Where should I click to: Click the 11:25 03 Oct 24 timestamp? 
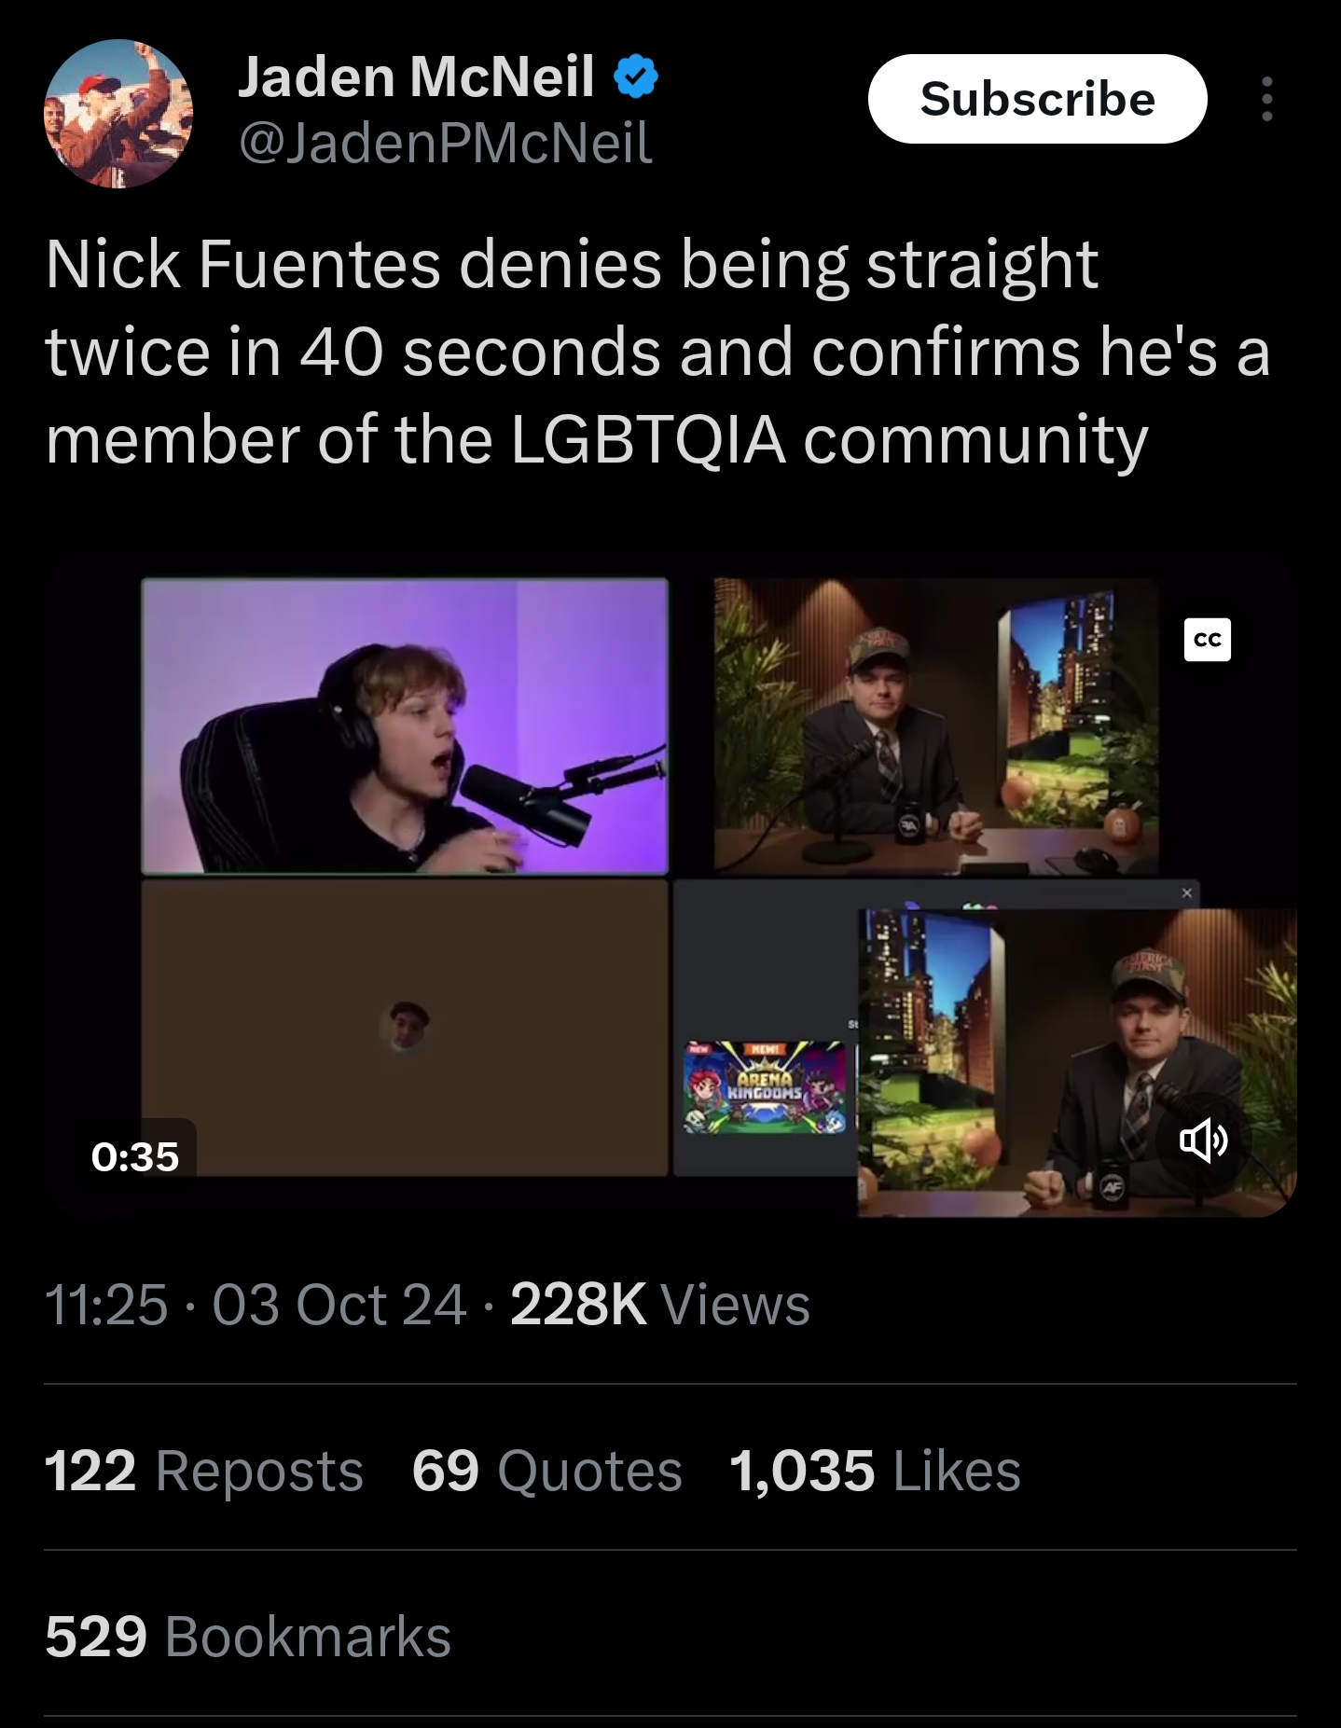(256, 1304)
